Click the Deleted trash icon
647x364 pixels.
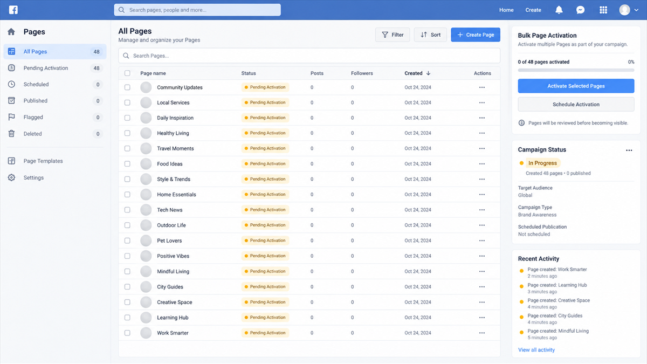11,133
